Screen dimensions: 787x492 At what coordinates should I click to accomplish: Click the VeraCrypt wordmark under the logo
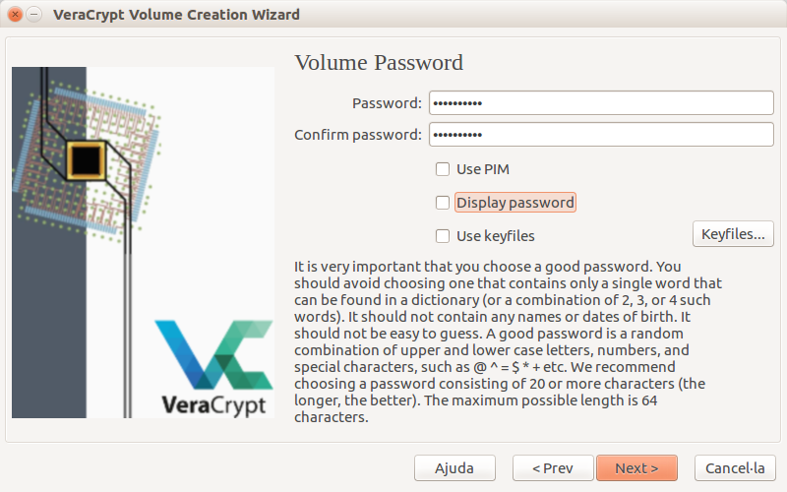click(x=213, y=403)
